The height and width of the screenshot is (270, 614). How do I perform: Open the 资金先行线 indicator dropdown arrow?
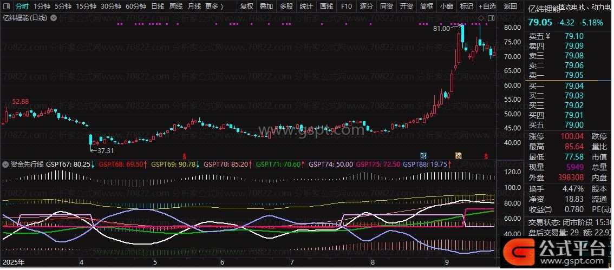coord(6,164)
